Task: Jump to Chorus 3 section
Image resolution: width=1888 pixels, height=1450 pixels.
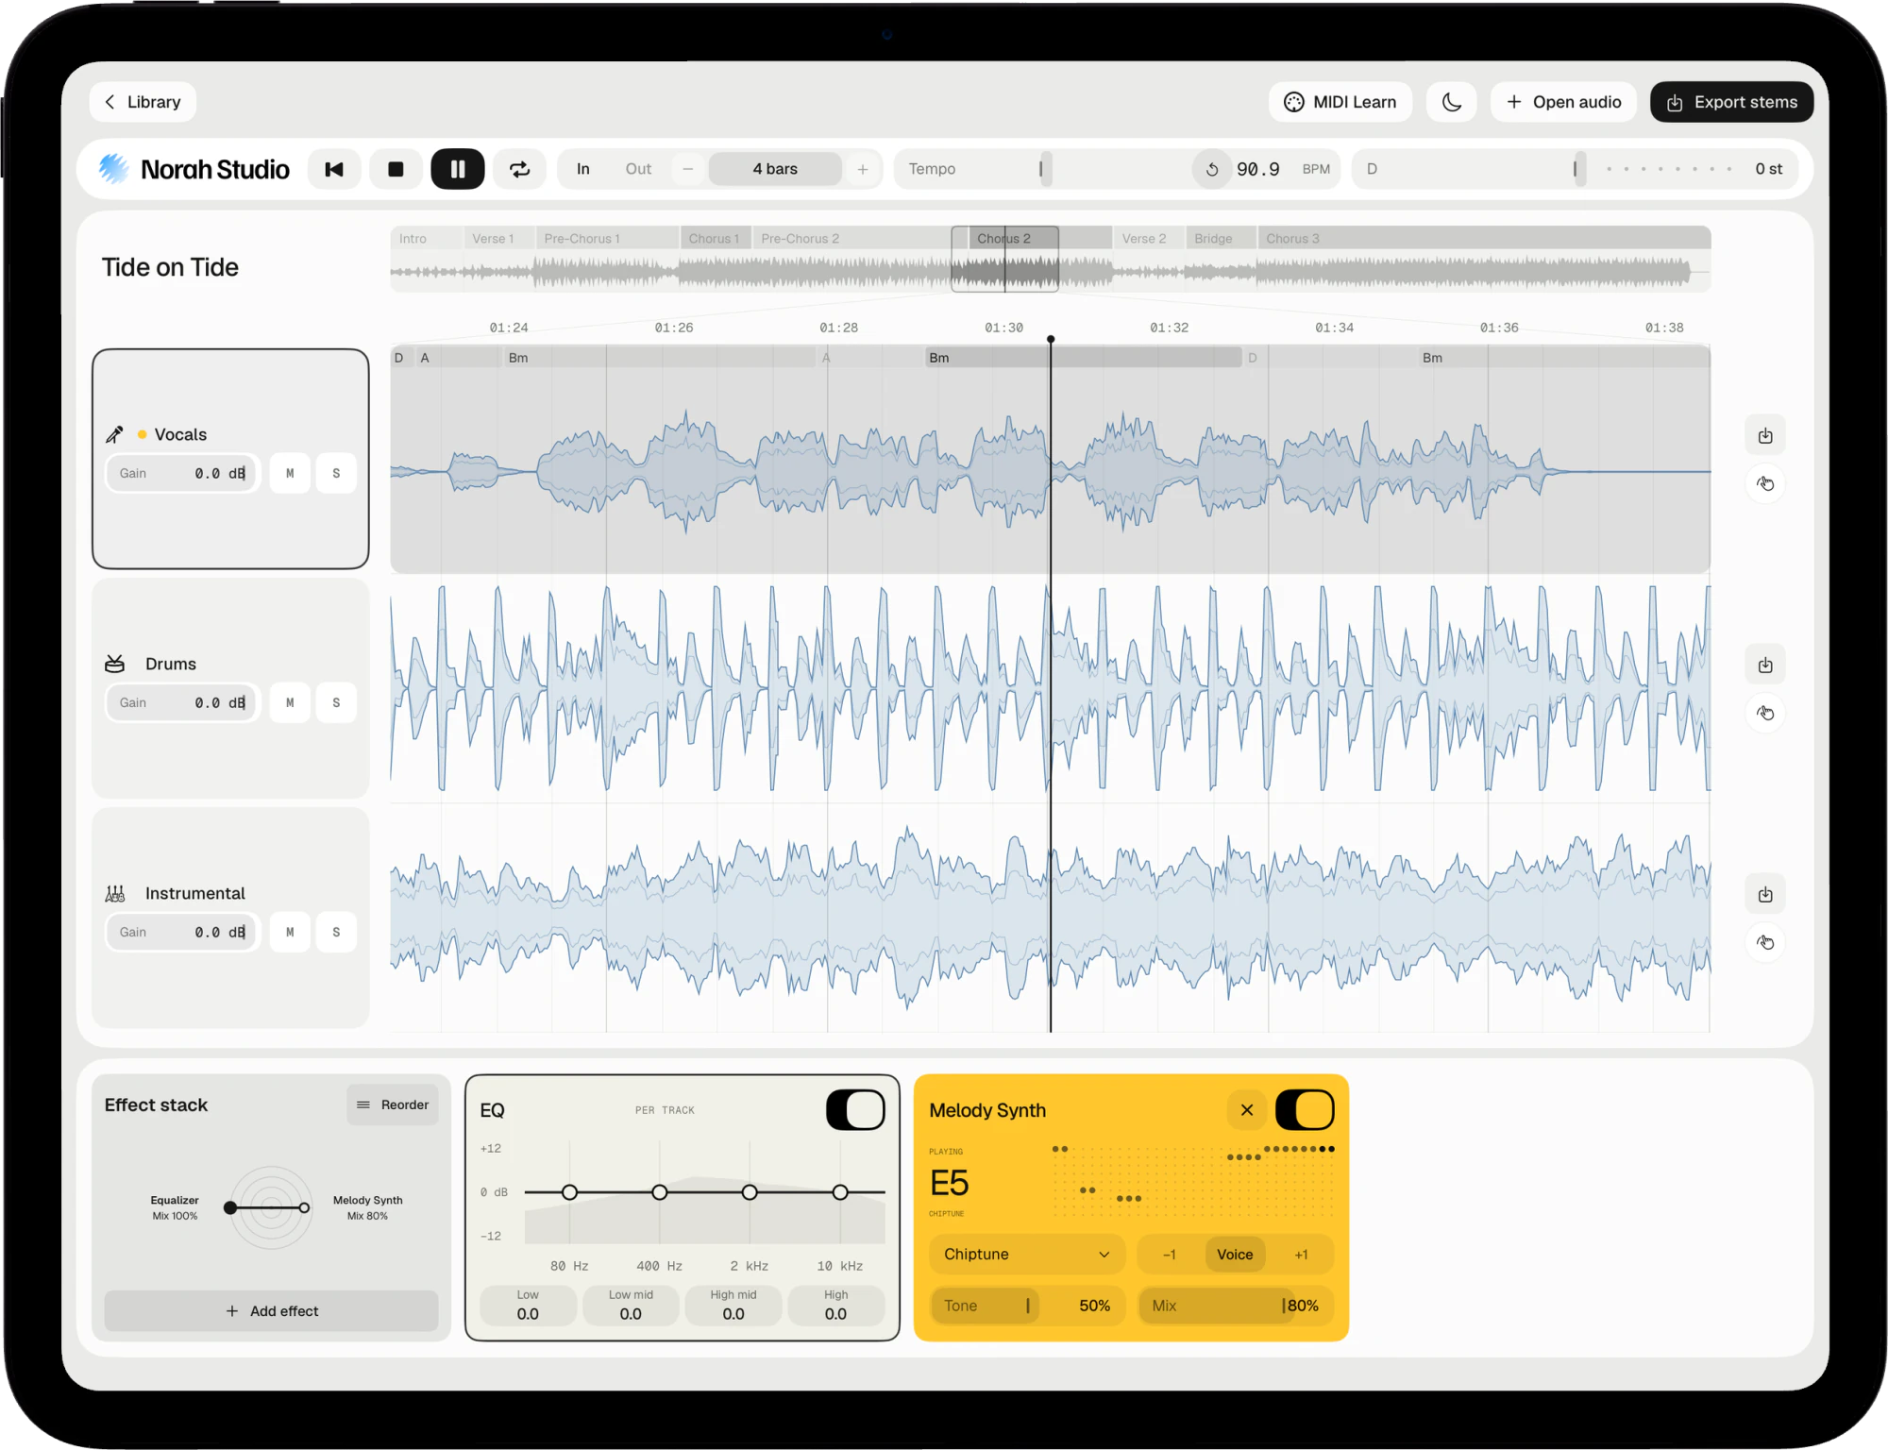Action: pos(1484,239)
